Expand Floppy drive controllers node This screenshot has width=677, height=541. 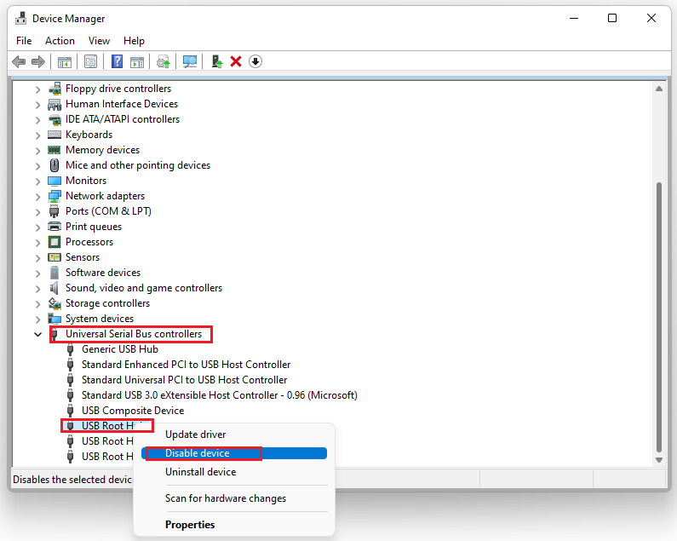(x=38, y=89)
